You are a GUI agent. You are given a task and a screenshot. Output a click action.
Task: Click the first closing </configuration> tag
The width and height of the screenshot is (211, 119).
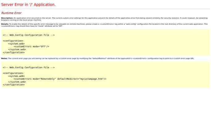tap(14, 52)
